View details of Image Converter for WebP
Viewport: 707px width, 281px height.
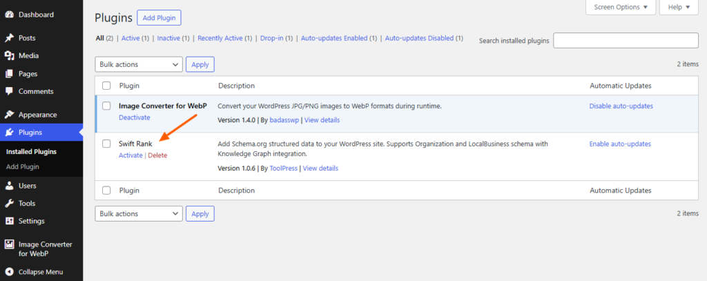point(322,120)
